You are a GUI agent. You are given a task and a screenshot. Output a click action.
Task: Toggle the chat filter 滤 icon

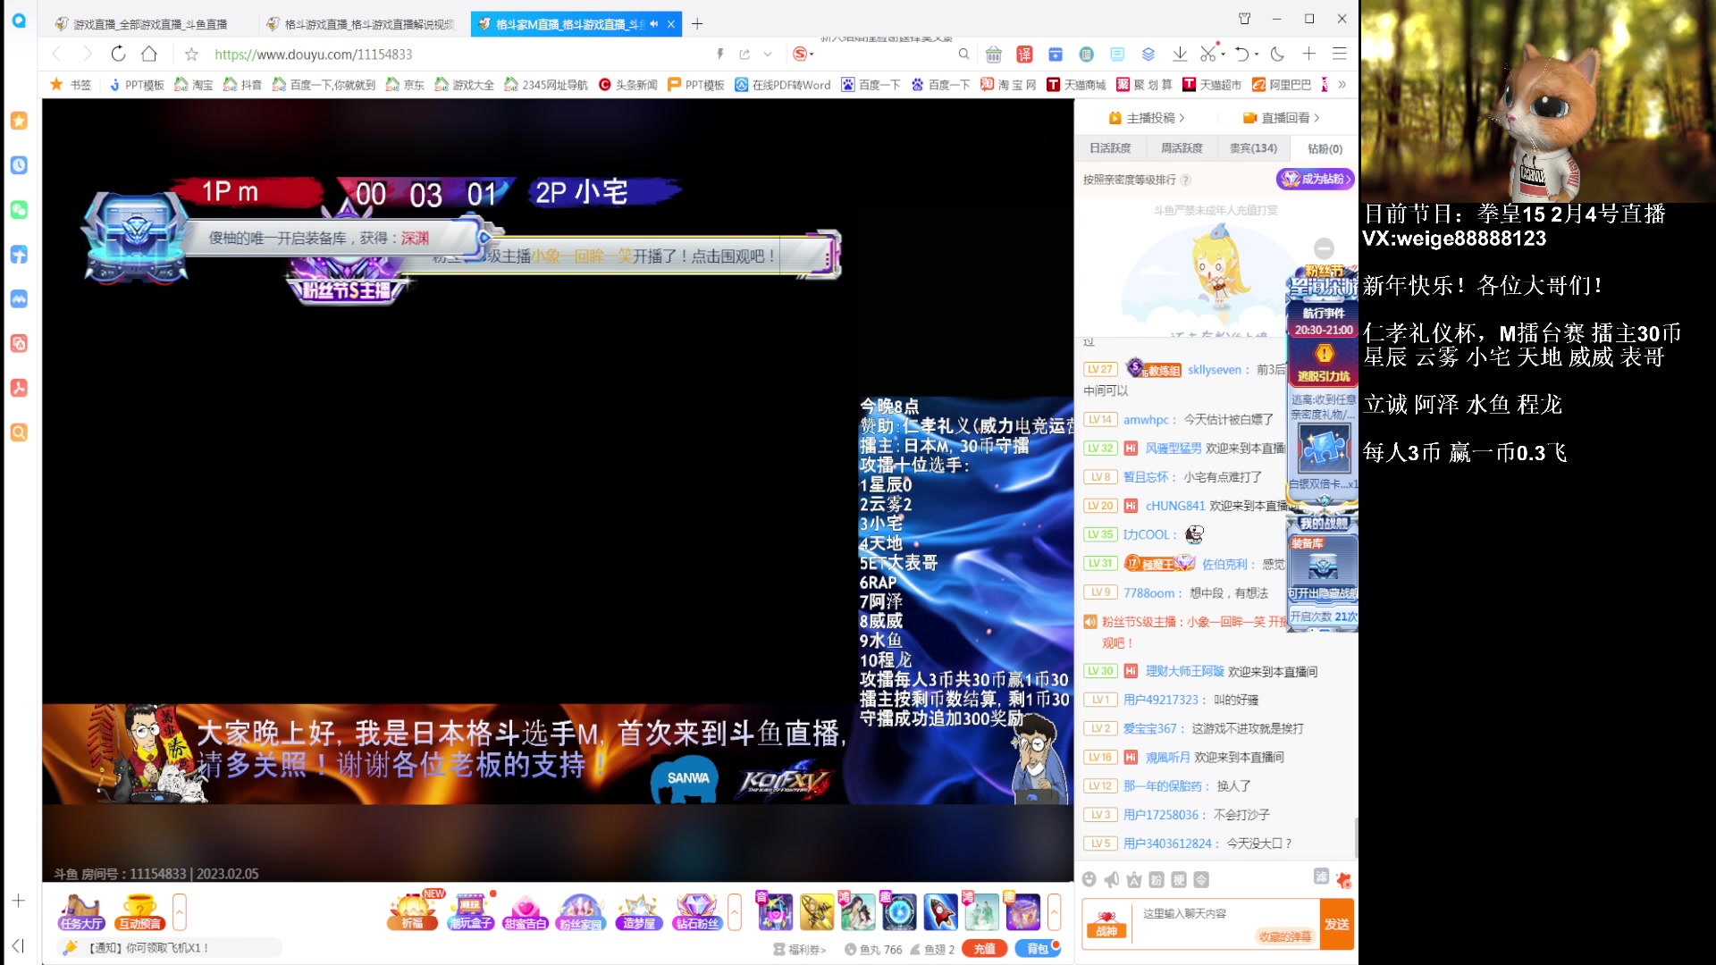1321,877
